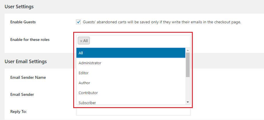Screen dimensions: 264x120
Task: Select the highlighted All option in list
Action: (131, 53)
